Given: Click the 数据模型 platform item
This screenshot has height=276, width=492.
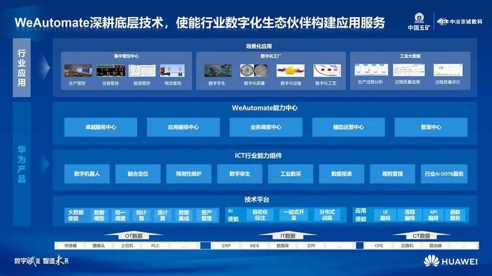Looking at the screenshot, I should point(99,215).
